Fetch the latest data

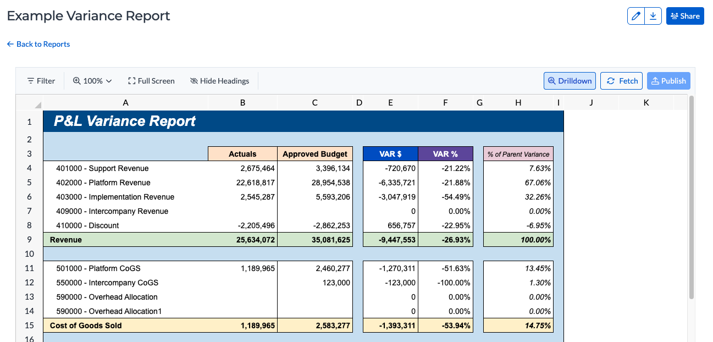622,81
